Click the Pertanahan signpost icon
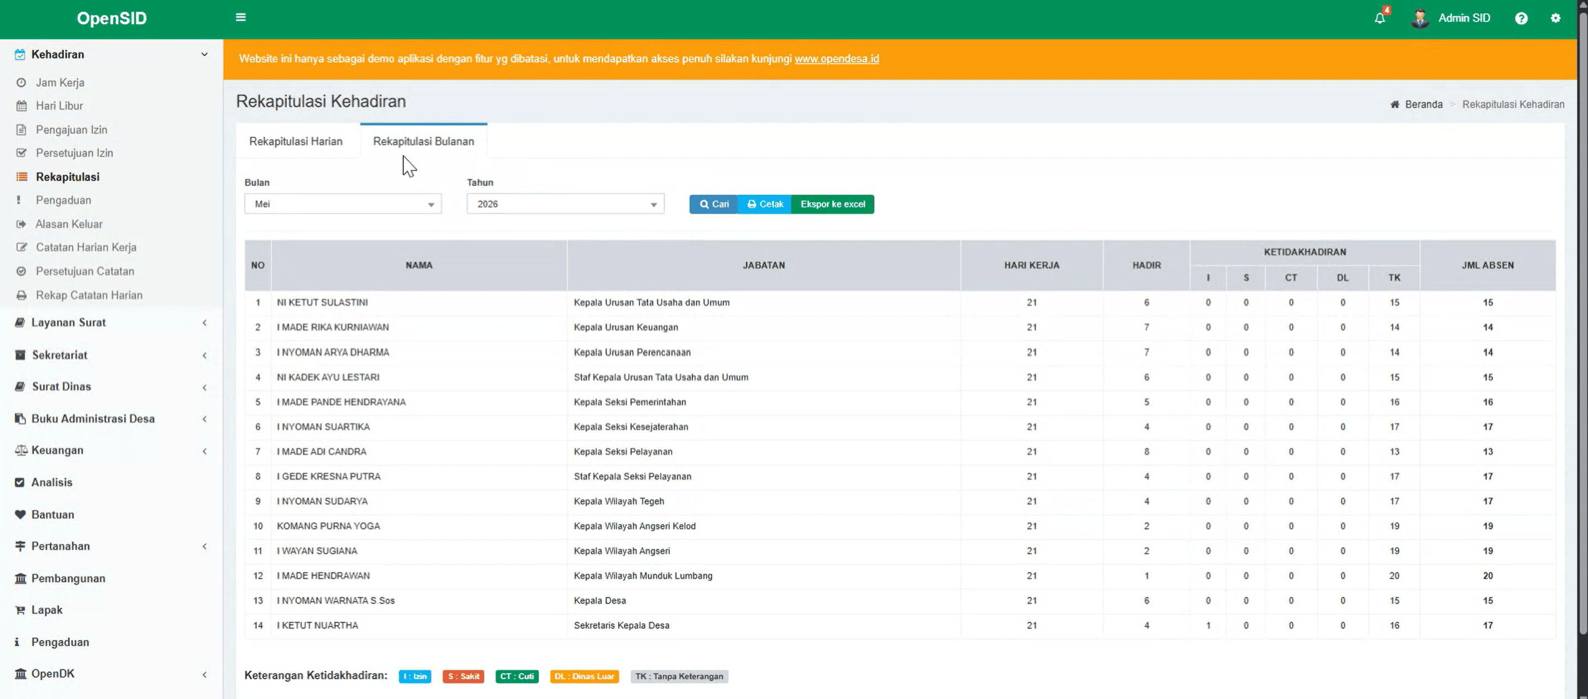Viewport: 1588px width, 699px height. pos(20,546)
